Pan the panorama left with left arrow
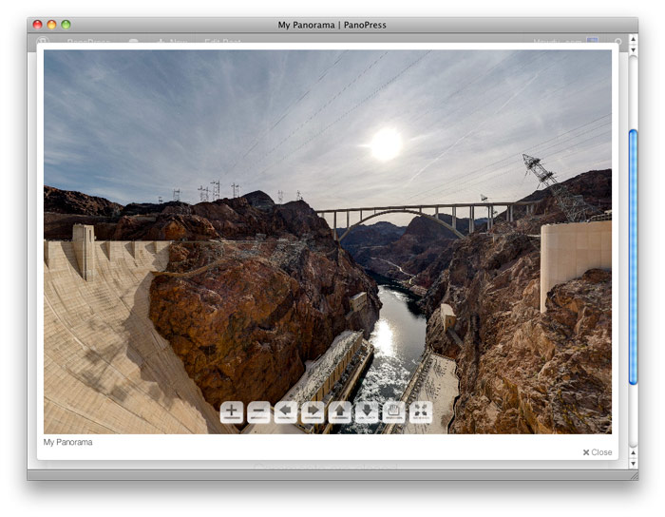Viewport: 665px width, 517px height. pos(286,412)
